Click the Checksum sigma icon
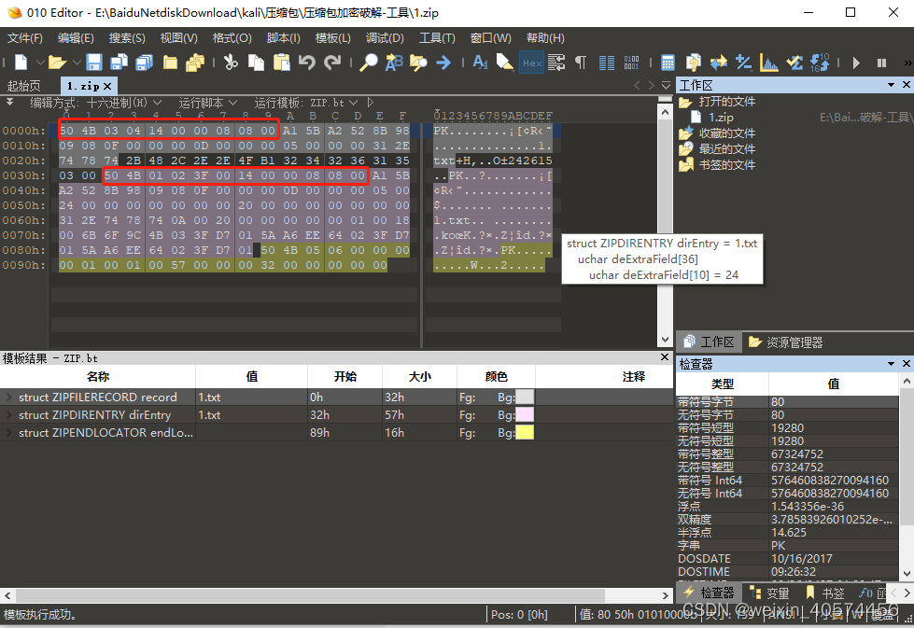The width and height of the screenshot is (914, 628). [x=794, y=63]
